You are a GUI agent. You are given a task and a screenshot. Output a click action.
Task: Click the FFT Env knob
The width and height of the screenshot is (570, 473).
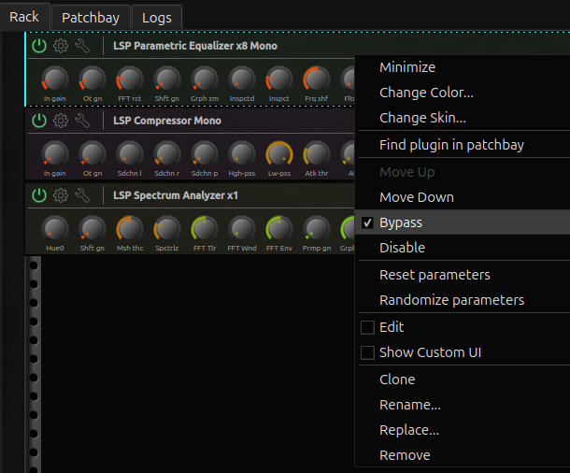click(x=279, y=229)
